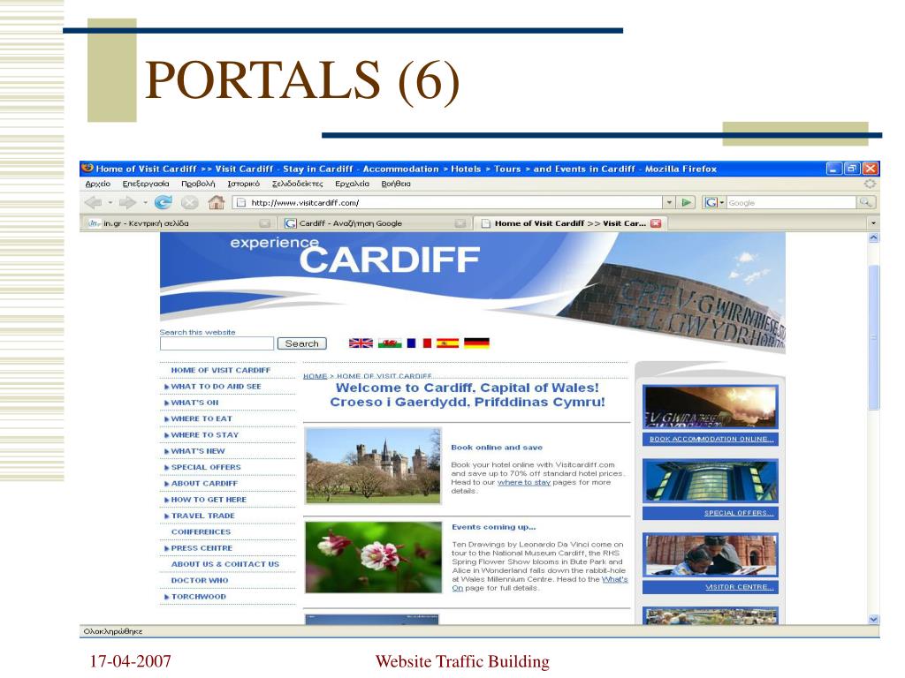The width and height of the screenshot is (905, 678).
Task: Click the HOME breadcrumb link
Action: [316, 376]
